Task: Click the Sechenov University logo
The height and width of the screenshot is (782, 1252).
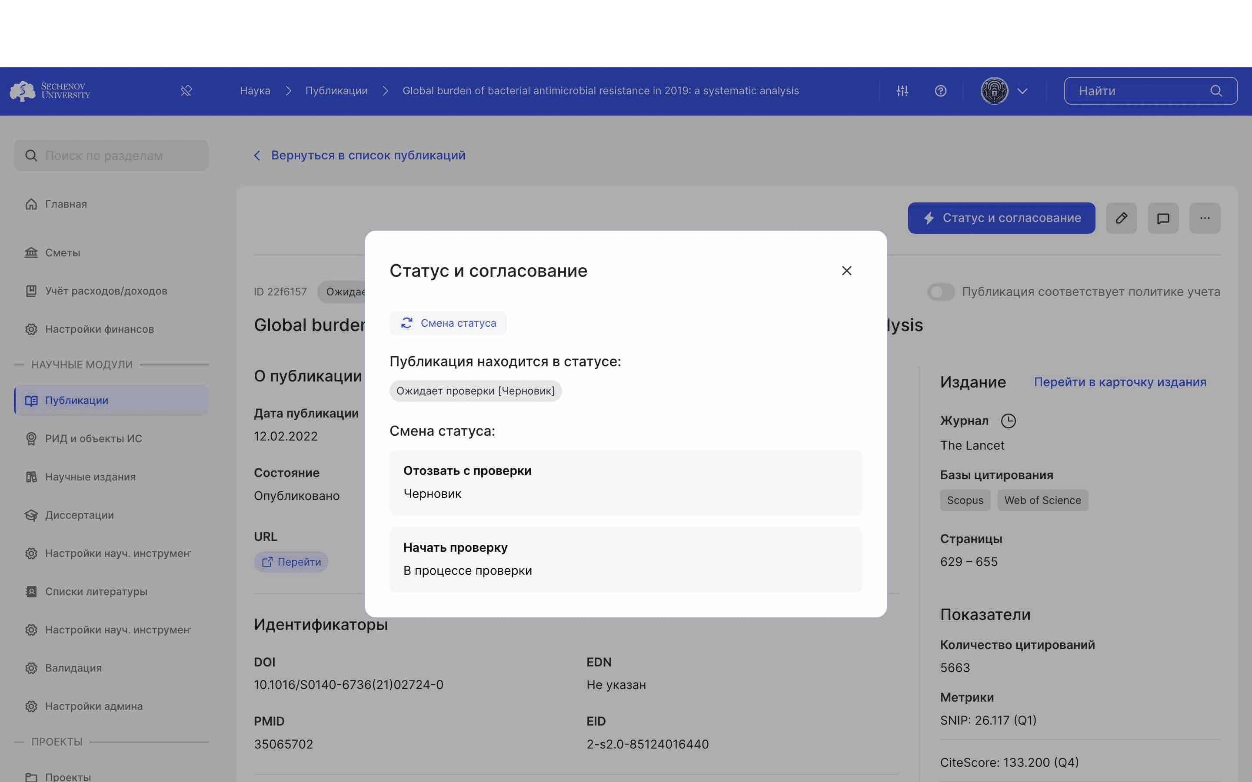Action: pos(50,91)
